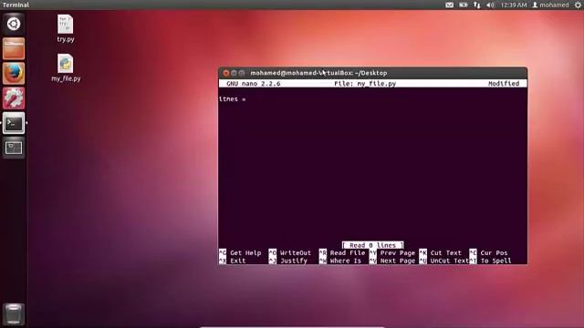Select the Terminal icon in the launcher
Viewport: 584px width, 328px height.
pos(14,123)
